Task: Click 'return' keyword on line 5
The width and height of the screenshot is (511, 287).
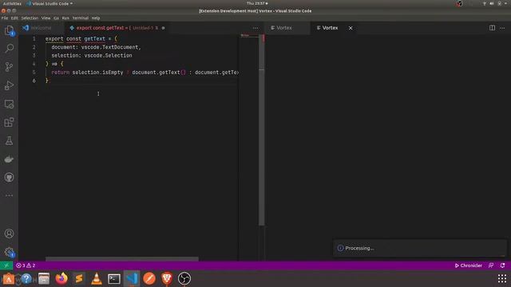Action: [61, 73]
